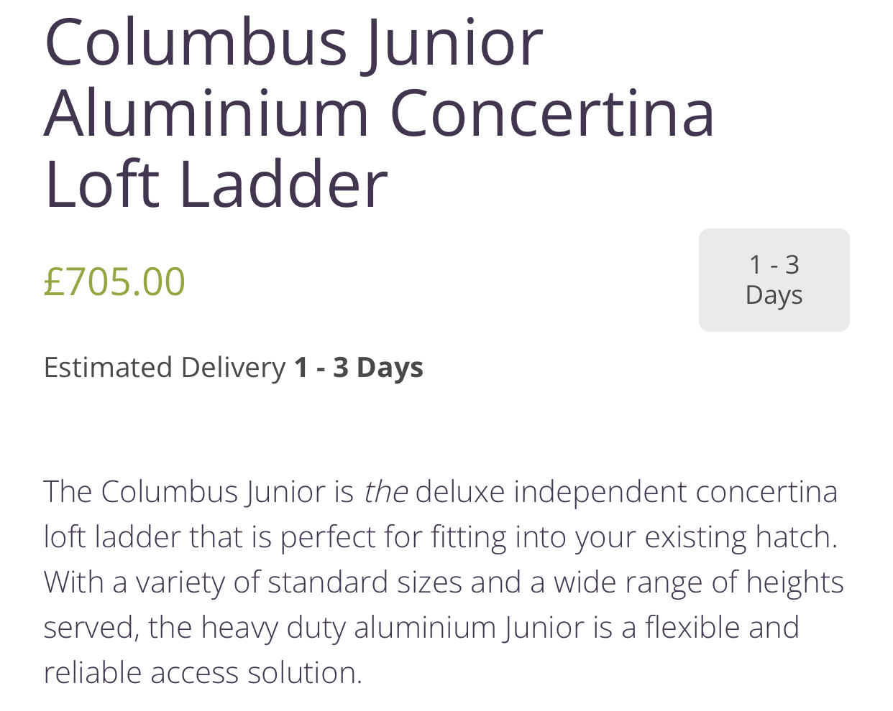Click the 1 - 3 Days delivery badge
The image size is (893, 711).
774,280
